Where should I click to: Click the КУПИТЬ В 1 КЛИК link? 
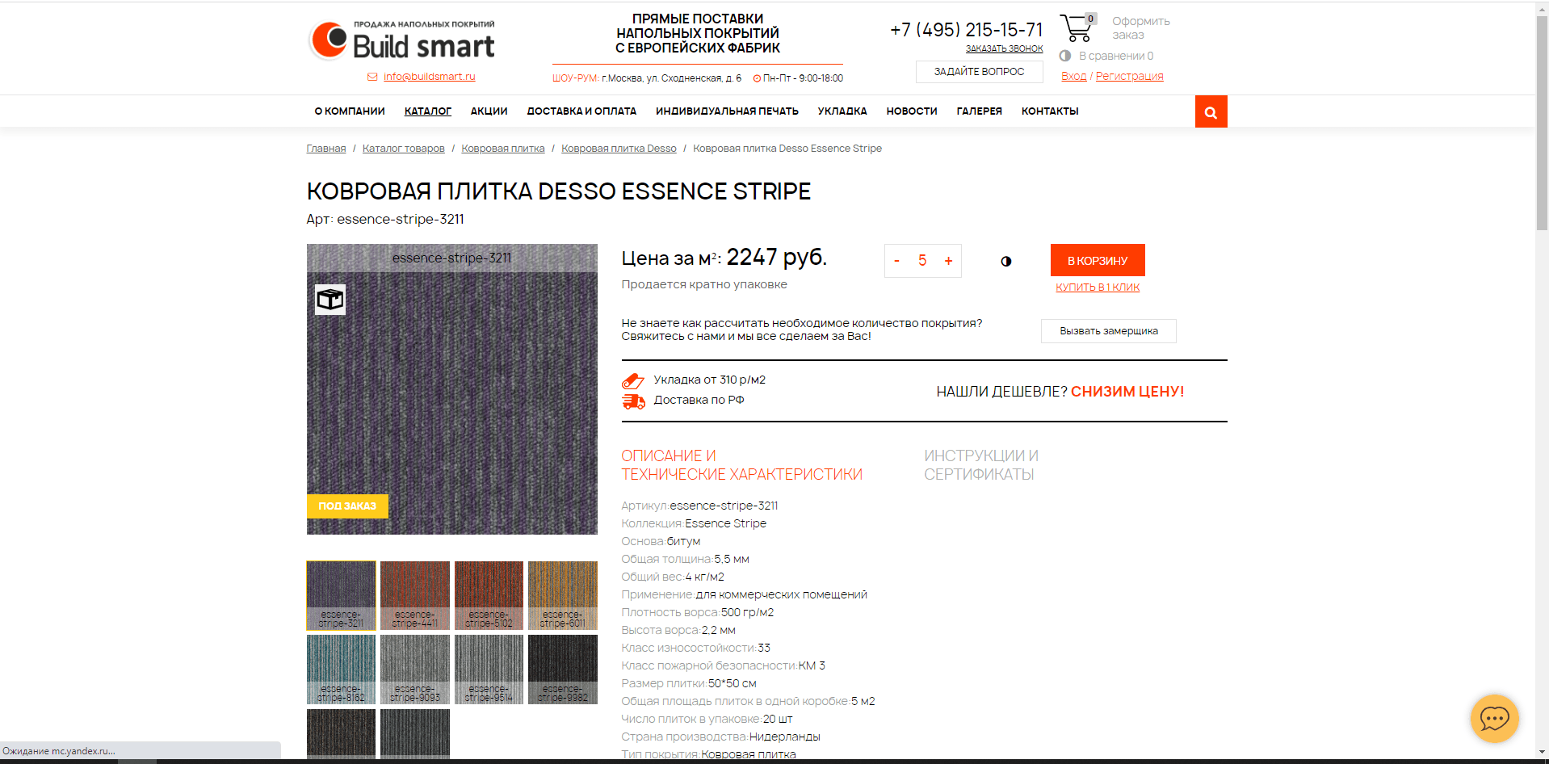(1098, 287)
